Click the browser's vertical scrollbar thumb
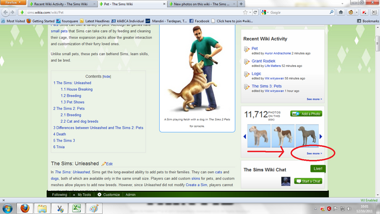The image size is (380, 214). click(x=377, y=44)
